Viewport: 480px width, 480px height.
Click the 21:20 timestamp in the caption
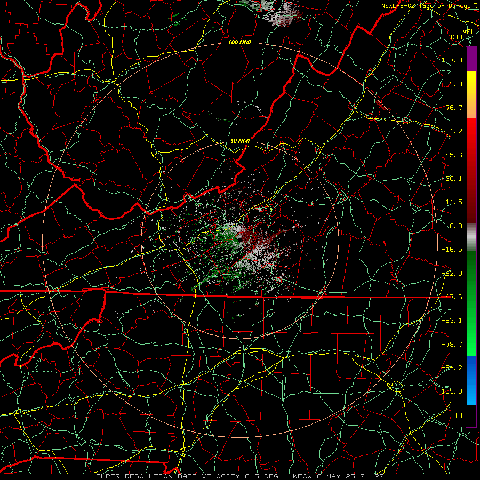[373, 476]
